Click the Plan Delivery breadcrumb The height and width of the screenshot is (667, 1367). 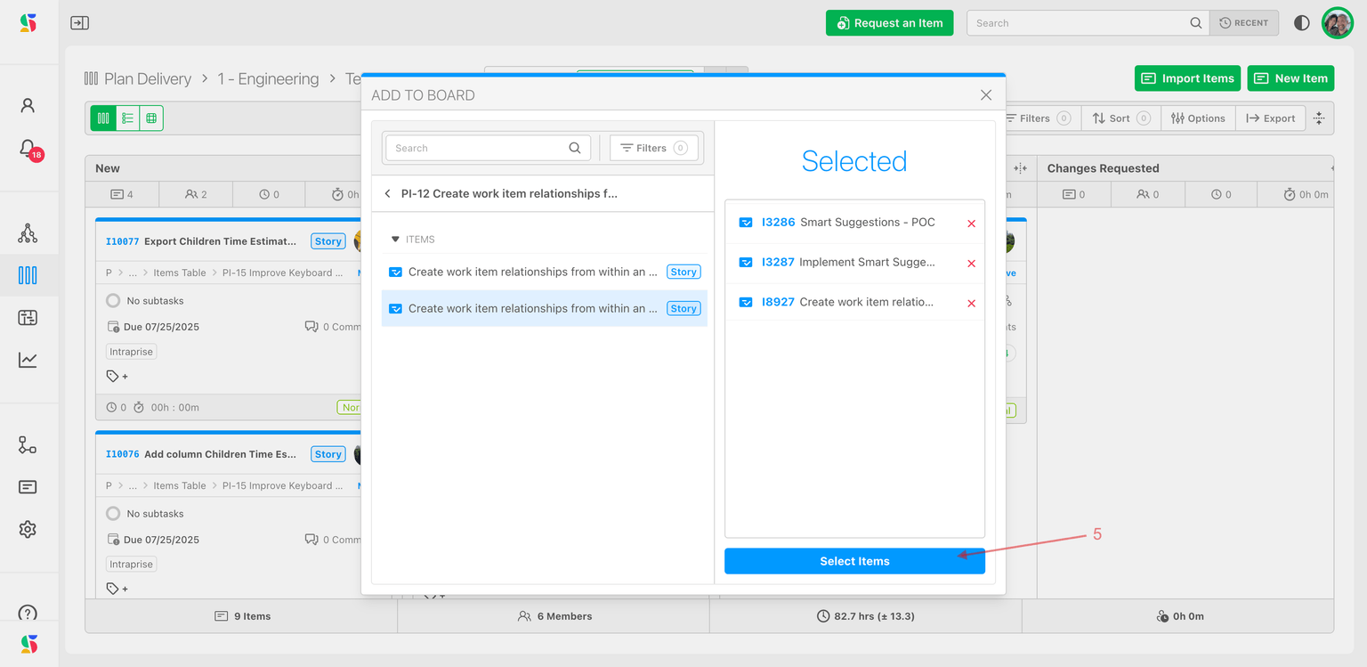[147, 79]
